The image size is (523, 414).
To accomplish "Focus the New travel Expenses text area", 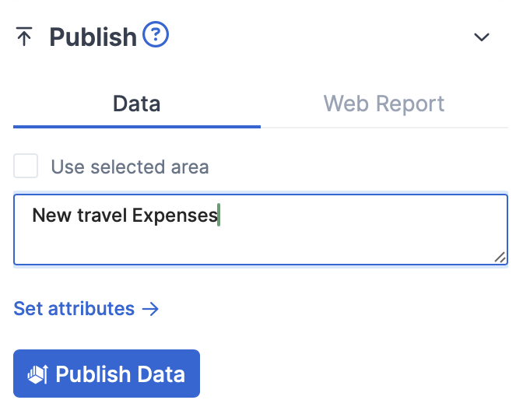I will pos(261,230).
